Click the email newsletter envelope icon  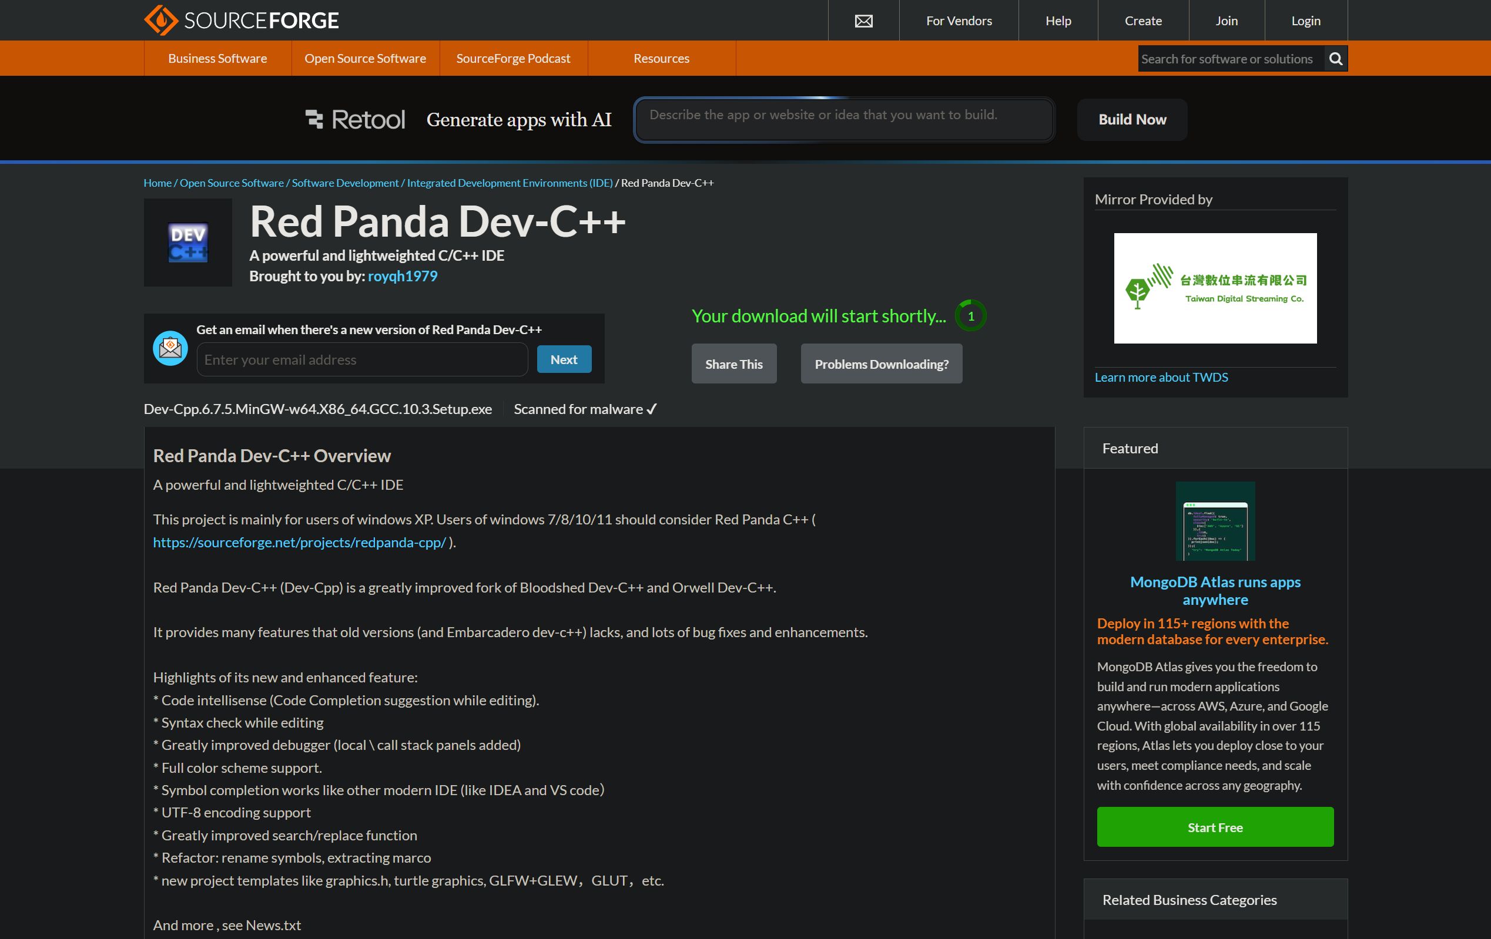point(170,348)
